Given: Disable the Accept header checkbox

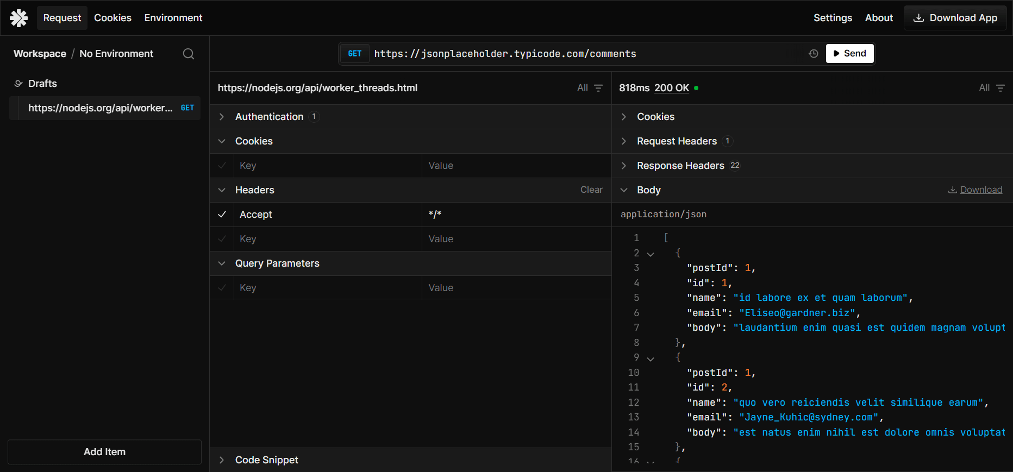Looking at the screenshot, I should pyautogui.click(x=222, y=215).
